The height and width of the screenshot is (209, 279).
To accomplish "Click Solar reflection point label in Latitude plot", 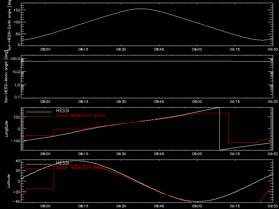I will (x=81, y=168).
